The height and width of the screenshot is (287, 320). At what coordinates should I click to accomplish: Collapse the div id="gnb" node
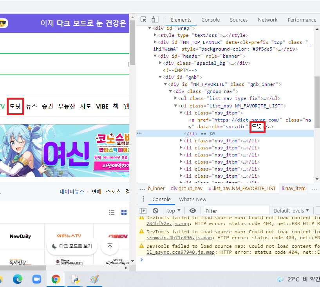pyautogui.click(x=160, y=77)
